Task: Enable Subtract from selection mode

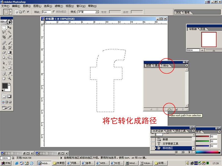Action: 24,12
